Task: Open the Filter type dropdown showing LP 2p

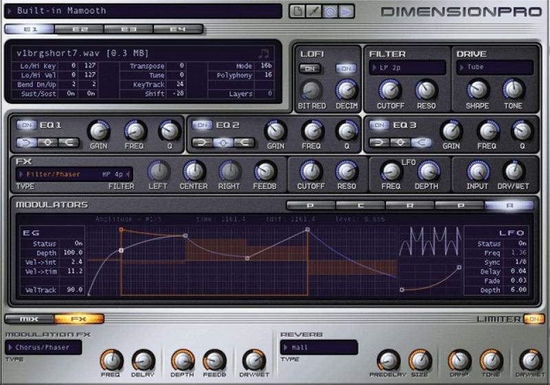Action: click(x=408, y=67)
